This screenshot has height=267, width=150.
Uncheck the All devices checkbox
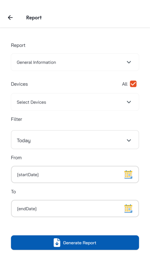point(133,84)
